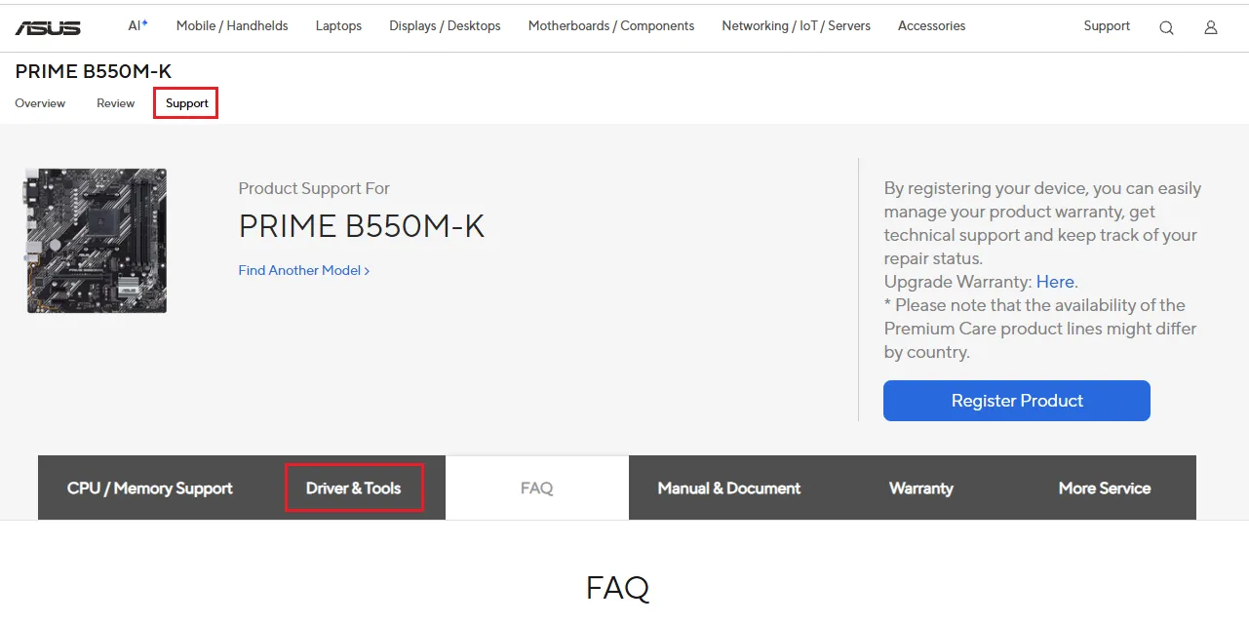Open CPU / Memory Support tab

point(150,487)
